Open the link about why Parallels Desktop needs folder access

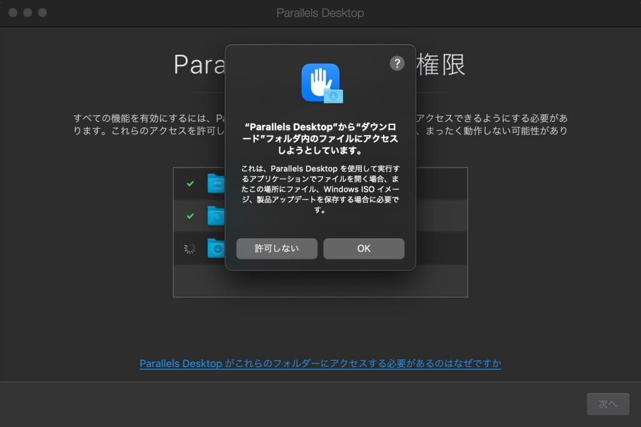(320, 363)
